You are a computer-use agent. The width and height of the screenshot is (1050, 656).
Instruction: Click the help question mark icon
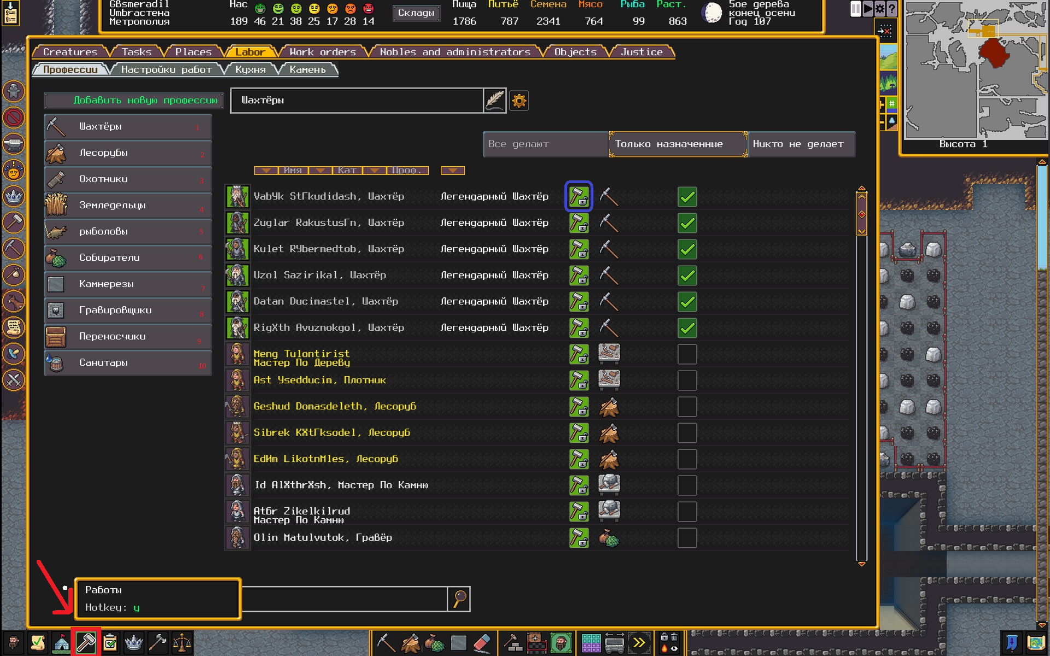pos(891,9)
